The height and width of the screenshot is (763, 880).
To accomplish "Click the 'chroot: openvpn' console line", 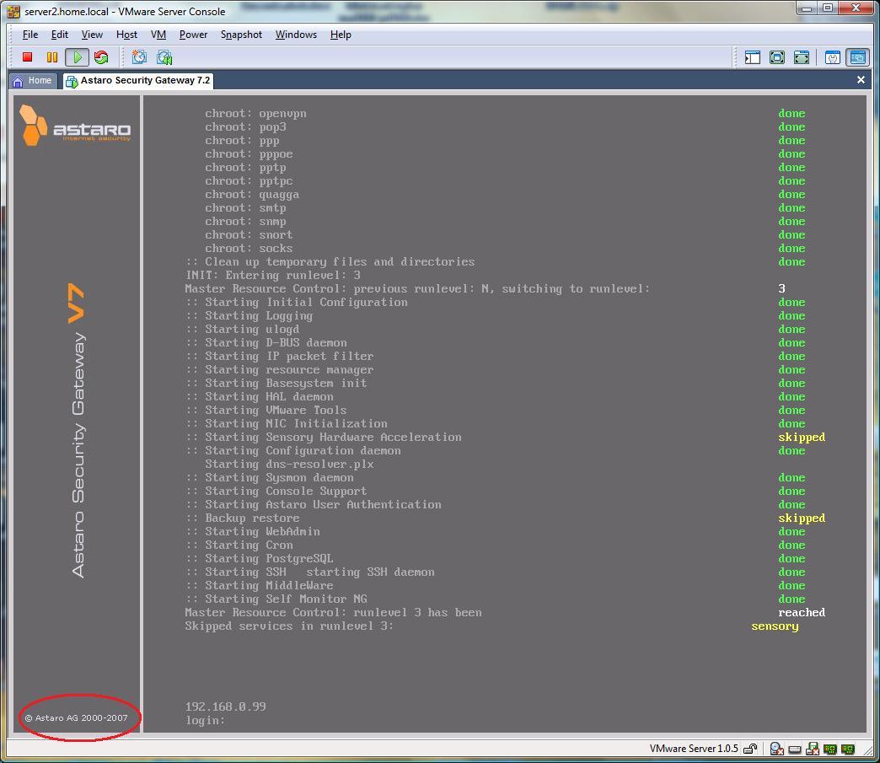I will [x=255, y=114].
